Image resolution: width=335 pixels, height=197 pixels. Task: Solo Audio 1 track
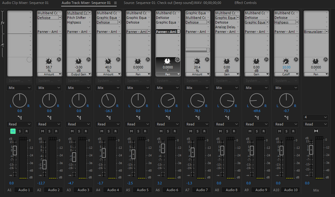[20, 131]
